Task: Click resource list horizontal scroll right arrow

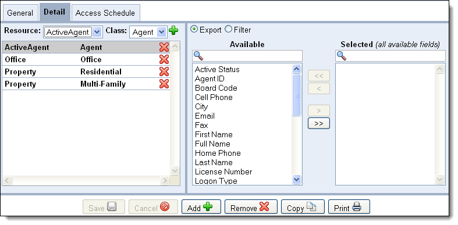Action: pyautogui.click(x=165, y=181)
